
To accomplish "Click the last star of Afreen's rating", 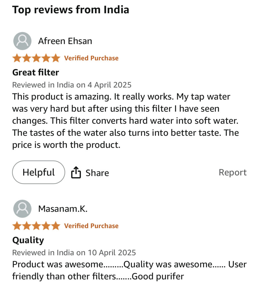I will [x=56, y=58].
